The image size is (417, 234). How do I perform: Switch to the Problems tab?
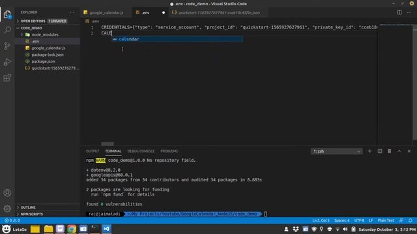[x=169, y=151]
